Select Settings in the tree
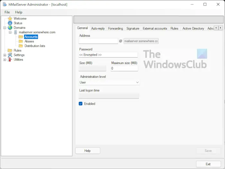225x169 pixels. coord(19,55)
